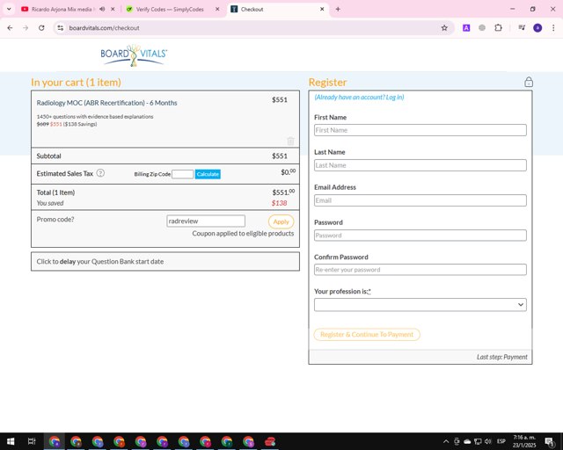Focus the First Name field
The image size is (563, 450).
click(x=420, y=130)
